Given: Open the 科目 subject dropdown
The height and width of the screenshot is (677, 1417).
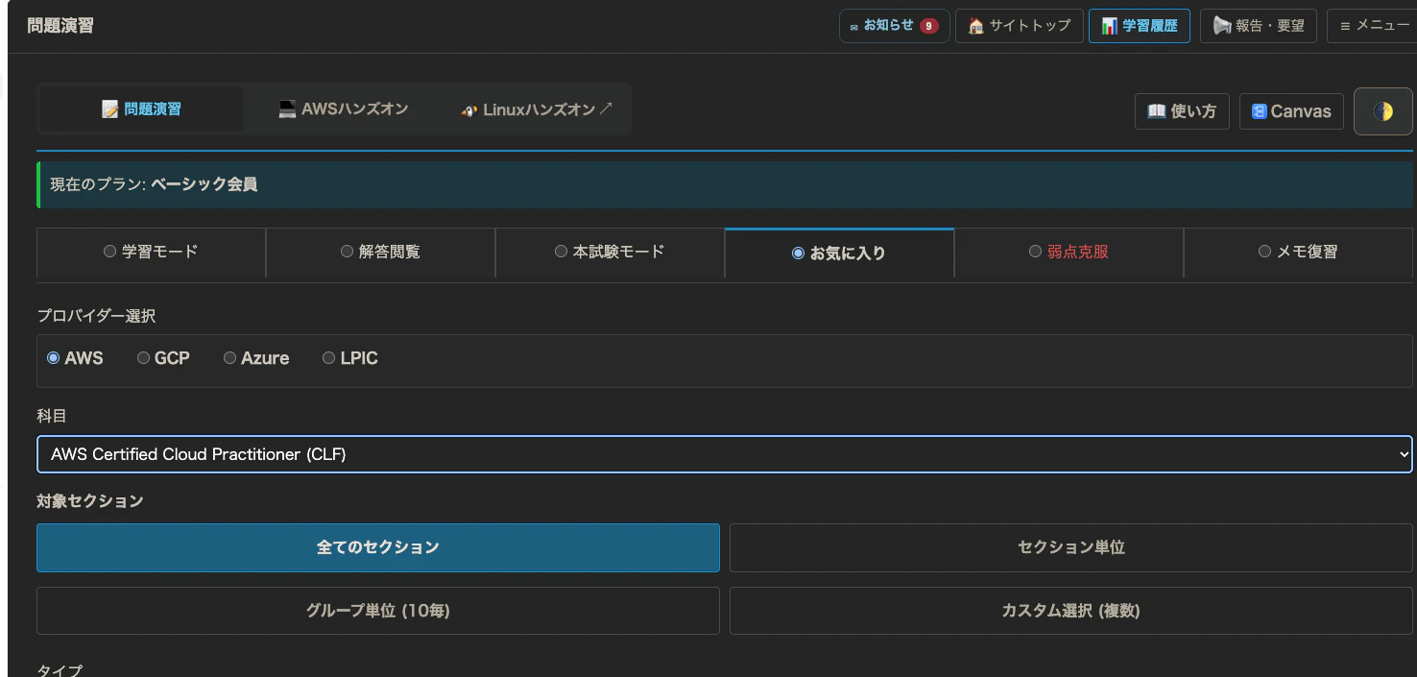Looking at the screenshot, I should tap(725, 454).
